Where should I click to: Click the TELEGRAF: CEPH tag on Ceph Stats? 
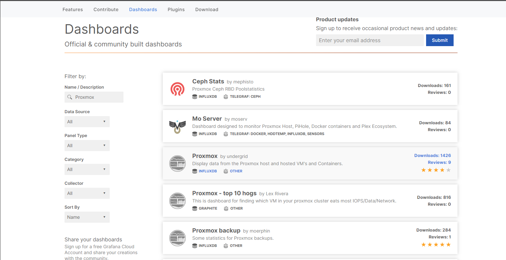click(245, 96)
